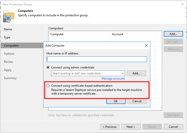The width and height of the screenshot is (187, 133).
Task: Click the Computers folder icon in header
Action: tap(8, 16)
